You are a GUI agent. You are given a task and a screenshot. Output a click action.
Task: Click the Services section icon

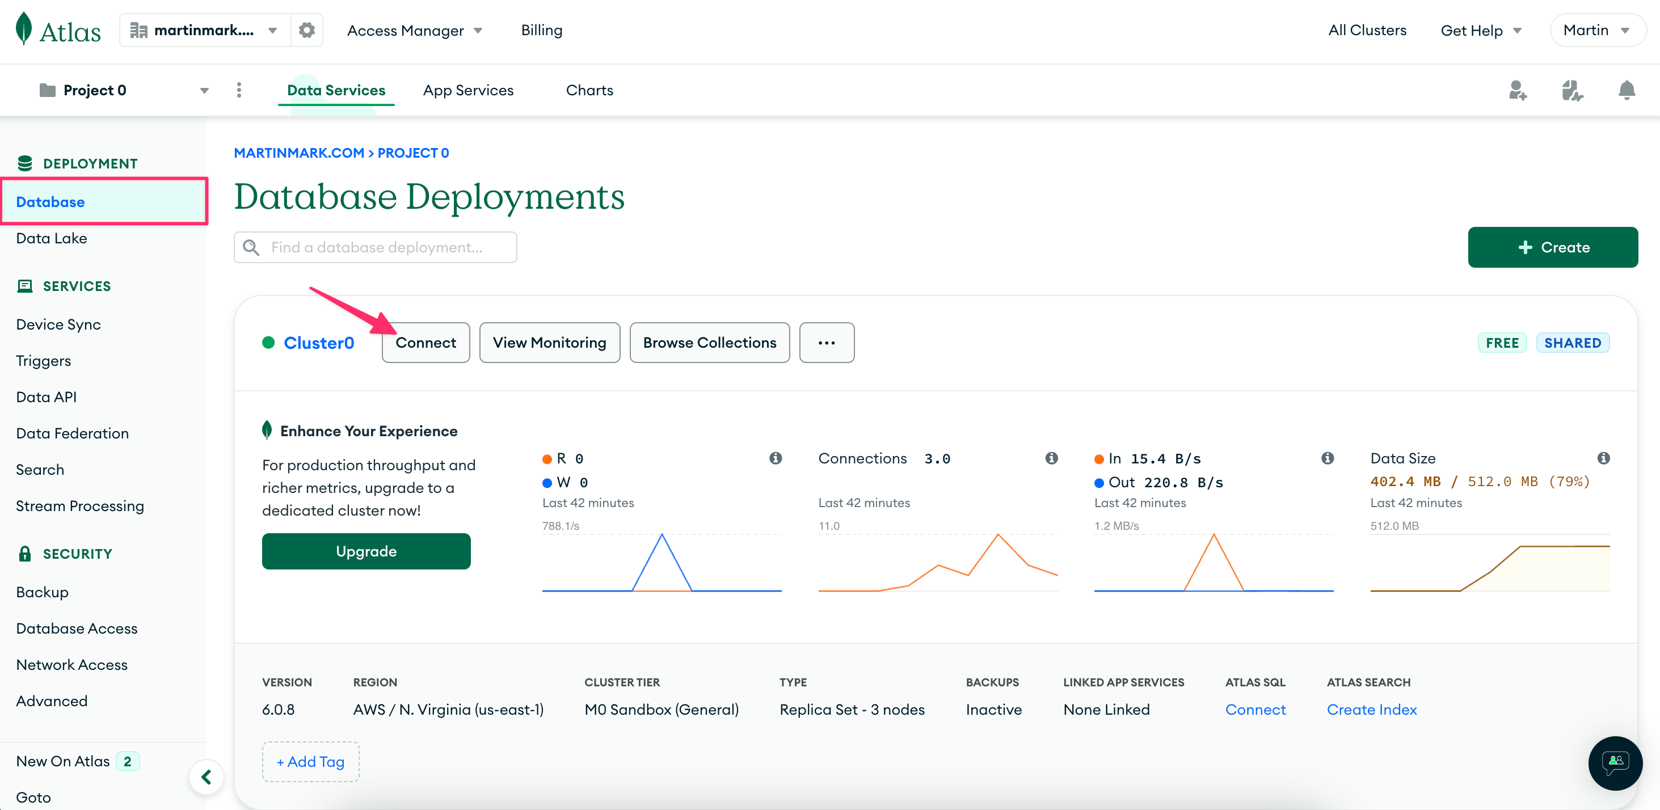[25, 286]
